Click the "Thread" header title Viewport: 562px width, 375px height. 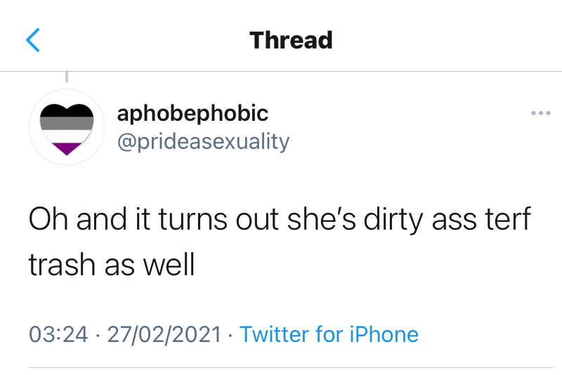(x=291, y=40)
